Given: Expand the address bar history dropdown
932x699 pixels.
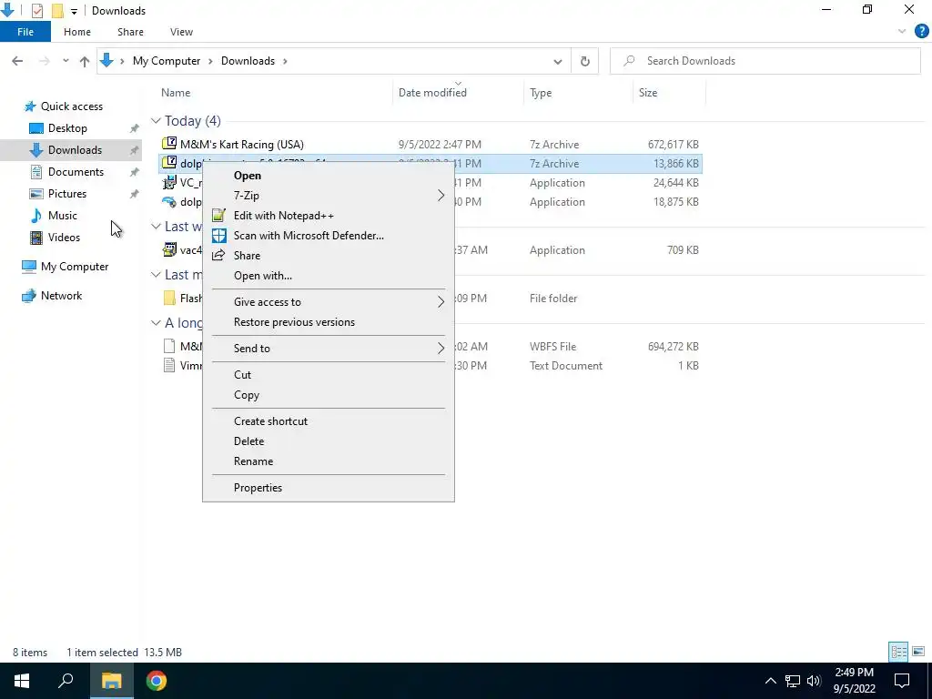Looking at the screenshot, I should 558,61.
